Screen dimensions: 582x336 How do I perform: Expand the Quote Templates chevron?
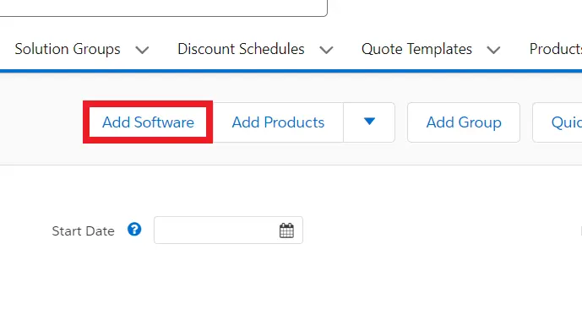tap(493, 50)
